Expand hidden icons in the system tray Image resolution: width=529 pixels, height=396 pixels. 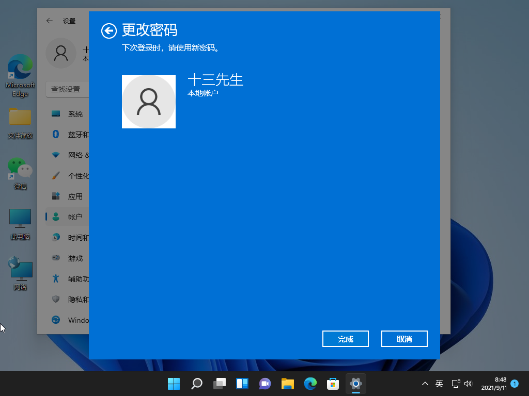click(425, 384)
